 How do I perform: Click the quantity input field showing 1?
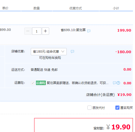37,31
